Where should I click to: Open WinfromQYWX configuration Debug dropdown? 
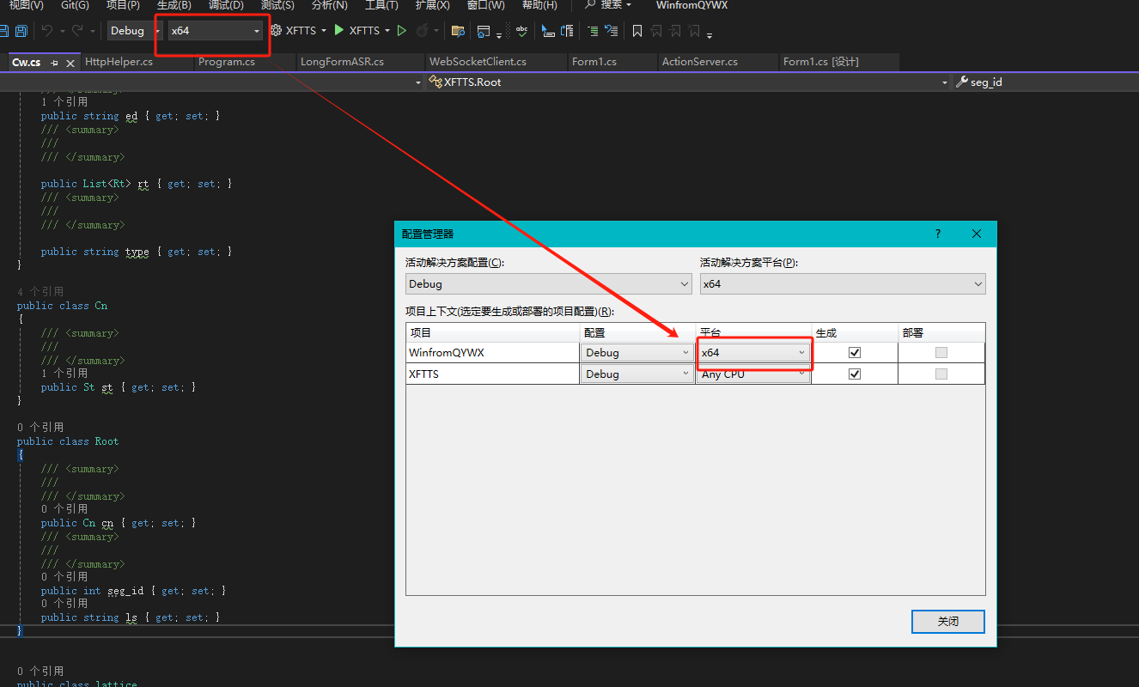(636, 352)
